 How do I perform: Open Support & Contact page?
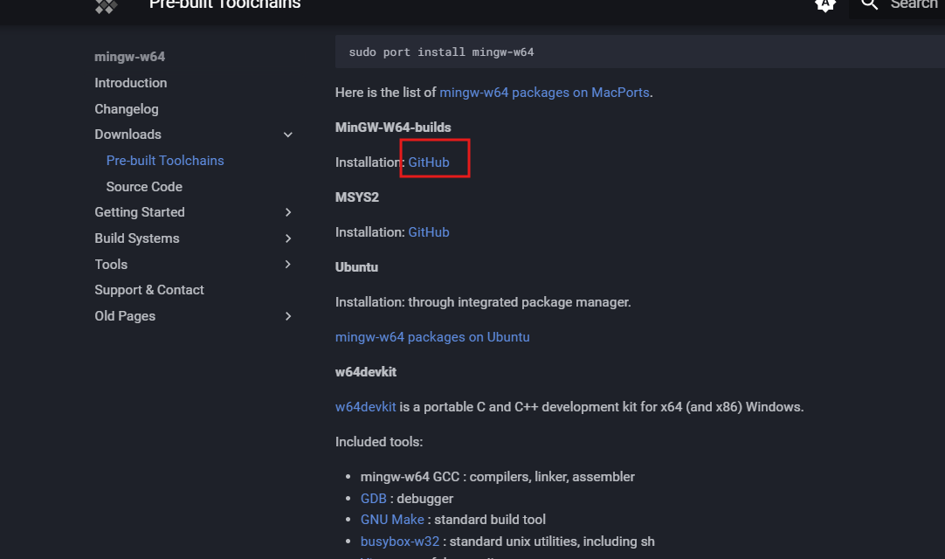[x=149, y=290]
